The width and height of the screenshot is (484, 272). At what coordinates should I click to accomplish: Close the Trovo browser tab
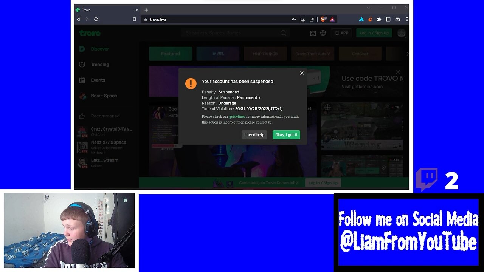pyautogui.click(x=137, y=10)
